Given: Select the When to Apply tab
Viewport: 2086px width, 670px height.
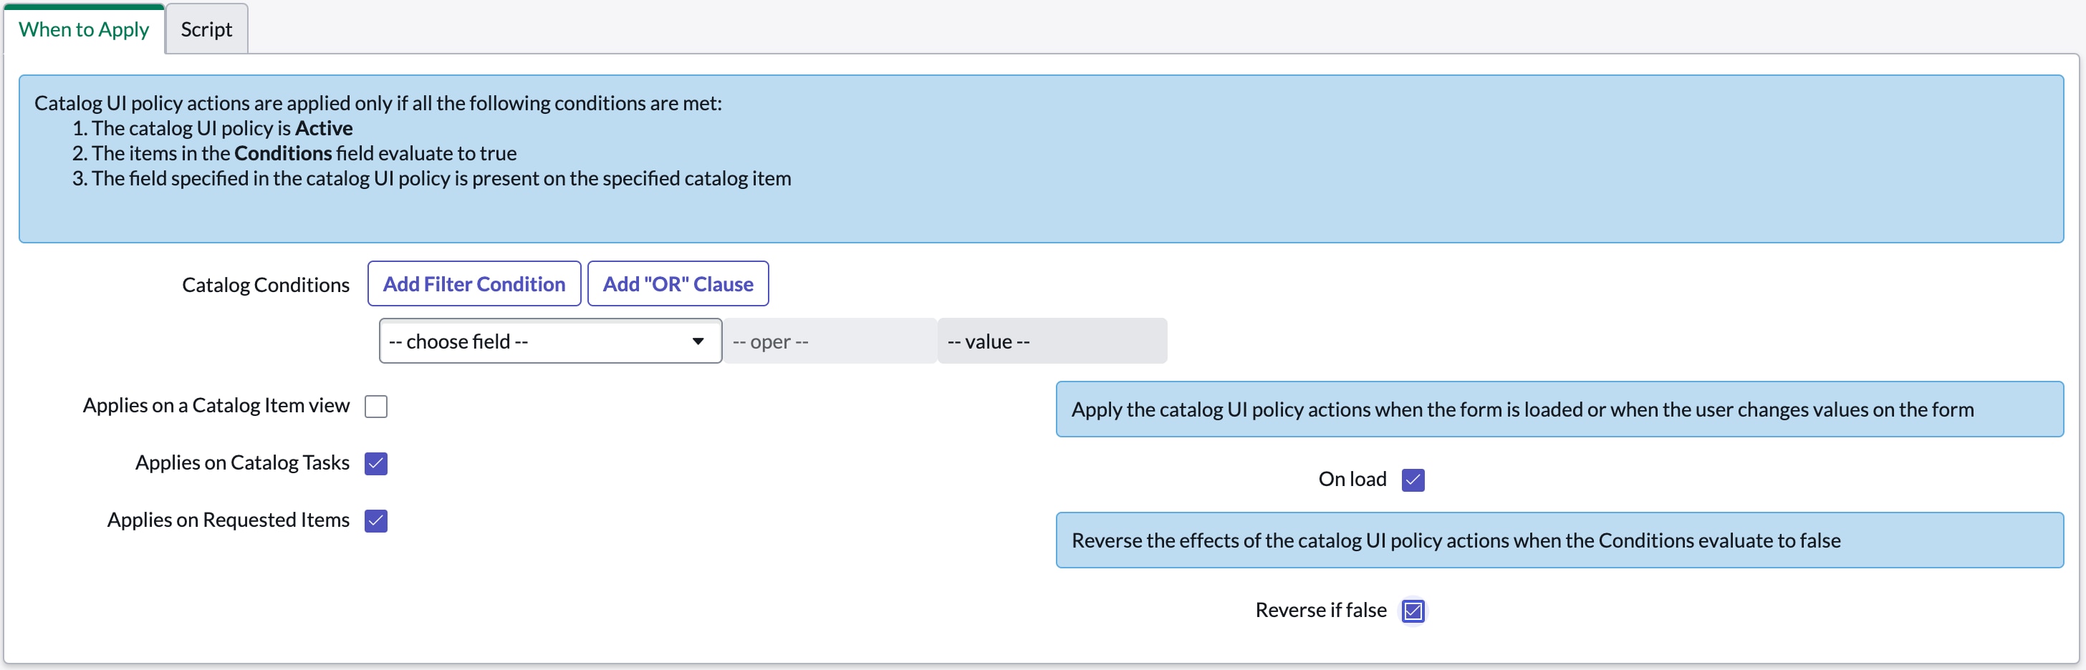Looking at the screenshot, I should (x=83, y=29).
